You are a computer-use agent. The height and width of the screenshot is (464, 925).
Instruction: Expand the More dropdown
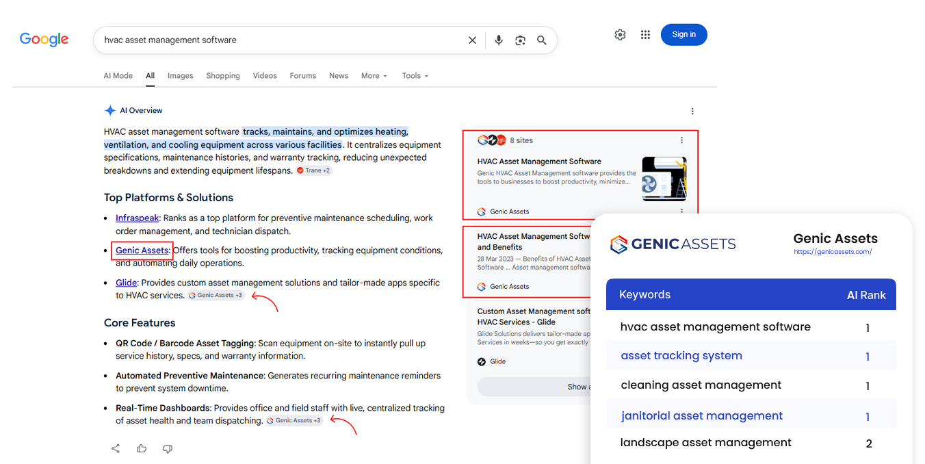pos(374,76)
